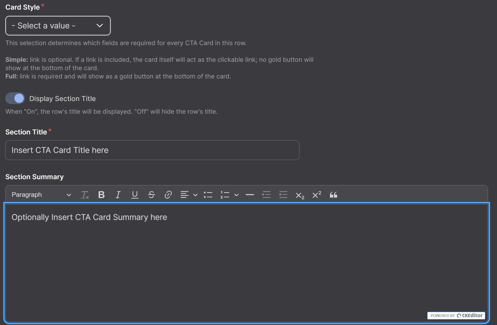Toggle the Display Section Title switch
The height and width of the screenshot is (325, 497).
[x=15, y=99]
